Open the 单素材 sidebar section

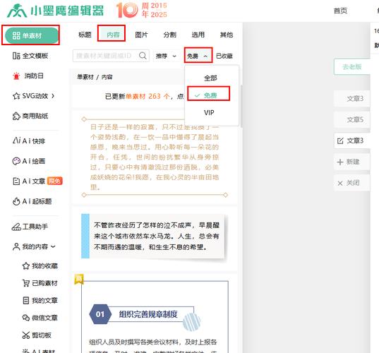pyautogui.click(x=32, y=35)
